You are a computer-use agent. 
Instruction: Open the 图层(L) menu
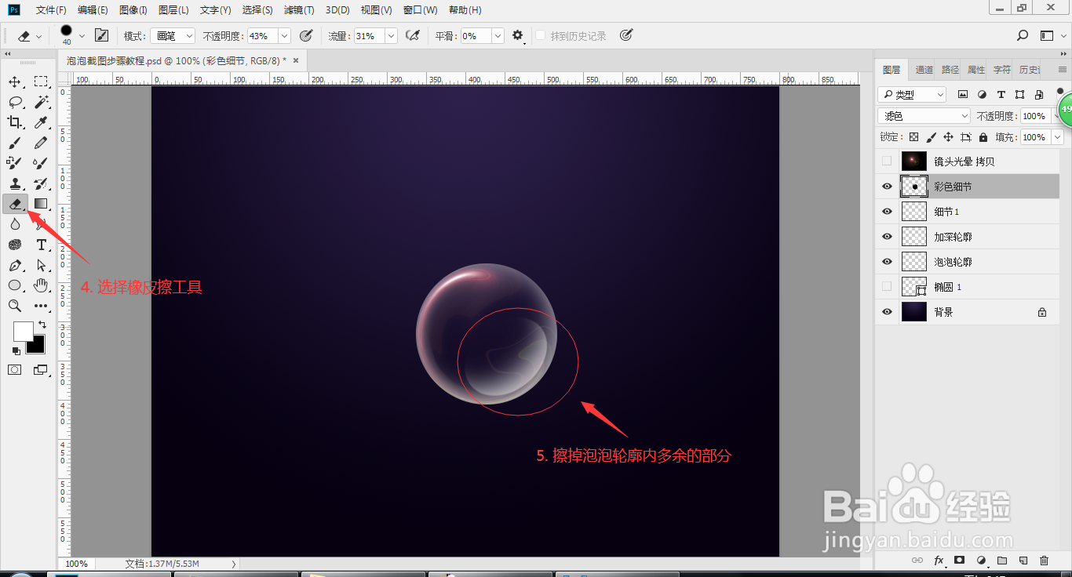pos(173,10)
